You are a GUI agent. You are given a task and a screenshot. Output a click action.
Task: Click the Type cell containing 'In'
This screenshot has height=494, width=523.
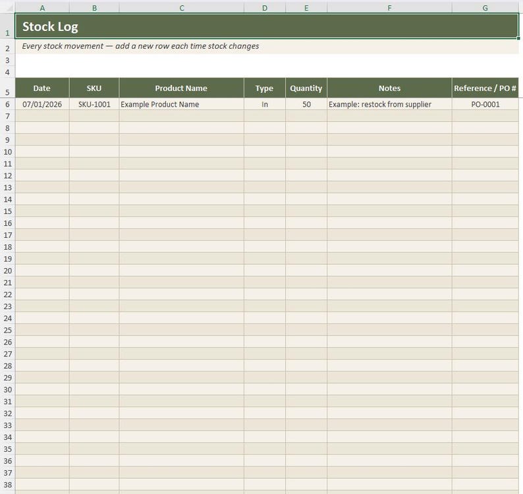265,104
